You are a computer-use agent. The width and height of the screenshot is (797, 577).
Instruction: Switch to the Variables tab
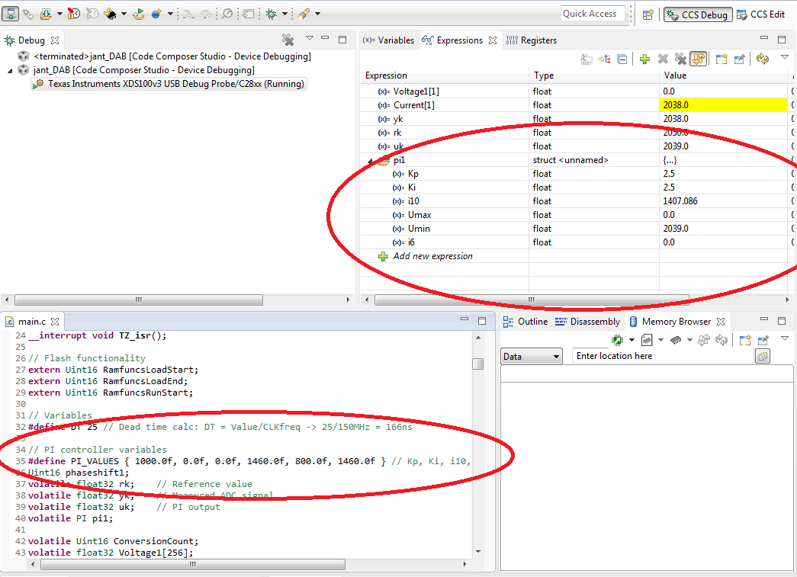coord(390,40)
